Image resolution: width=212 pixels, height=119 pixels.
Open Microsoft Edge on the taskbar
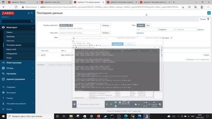[x=126, y=116]
